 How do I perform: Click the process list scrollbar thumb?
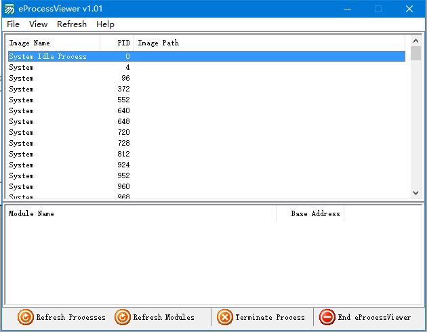click(x=415, y=54)
